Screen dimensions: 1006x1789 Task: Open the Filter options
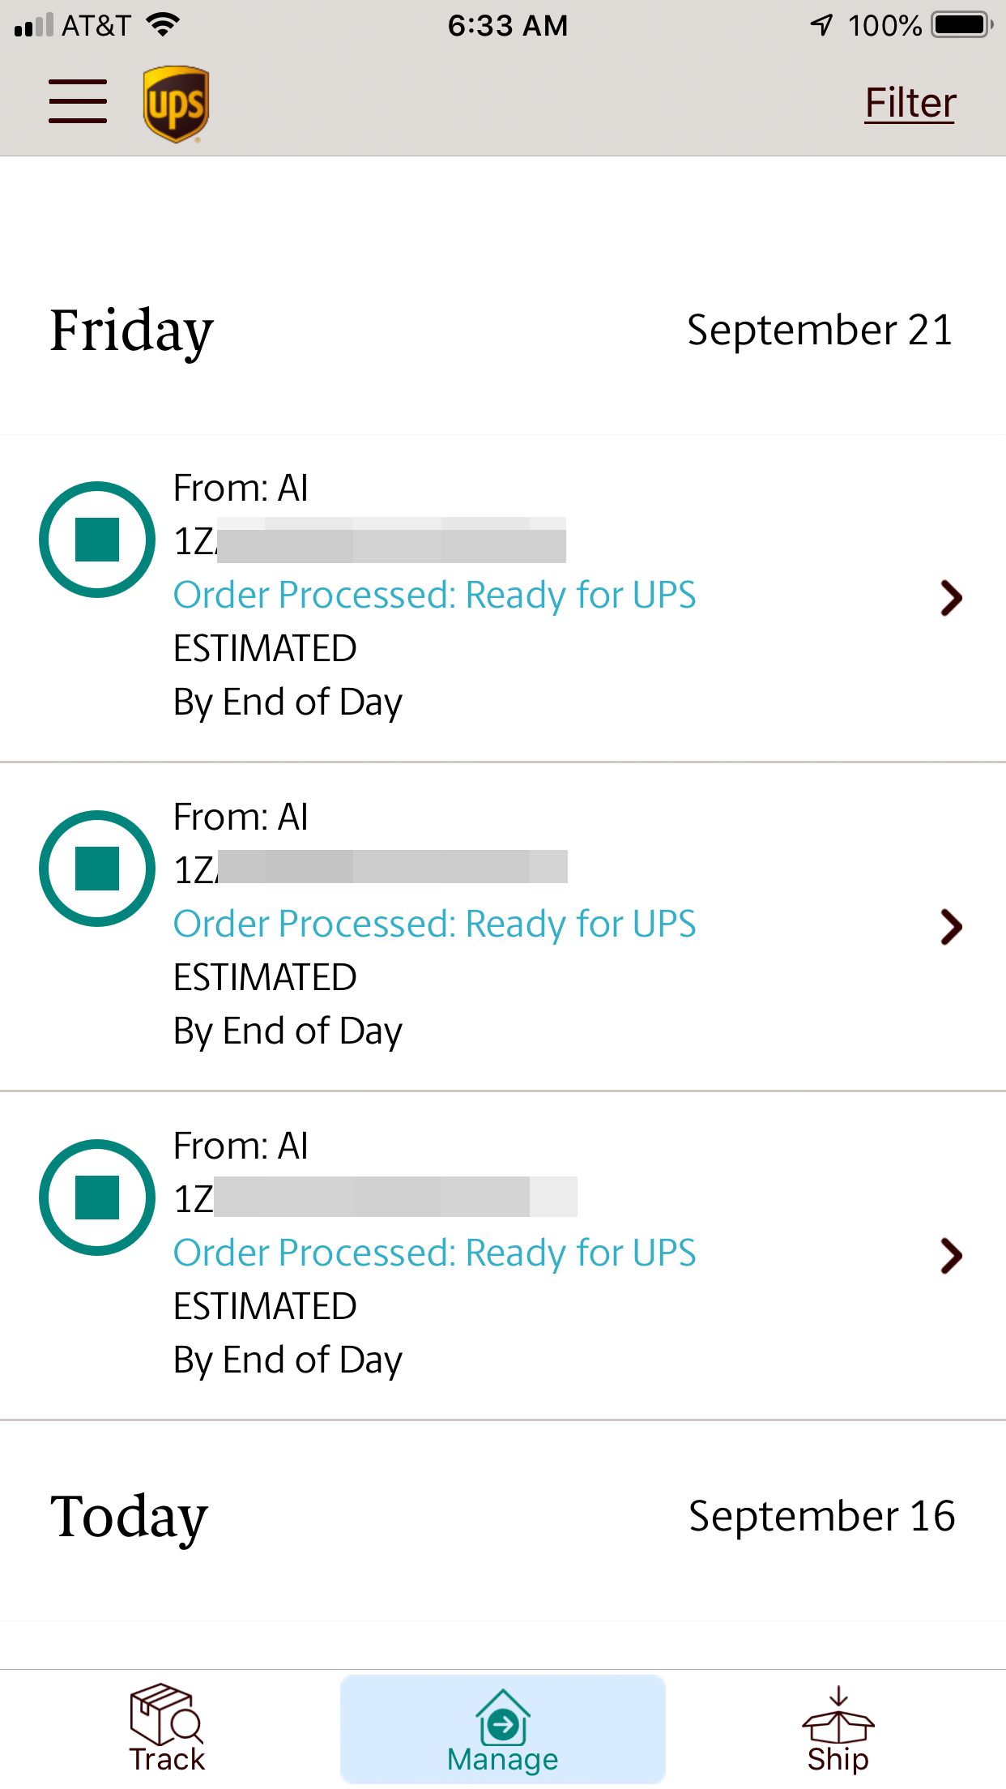click(910, 104)
